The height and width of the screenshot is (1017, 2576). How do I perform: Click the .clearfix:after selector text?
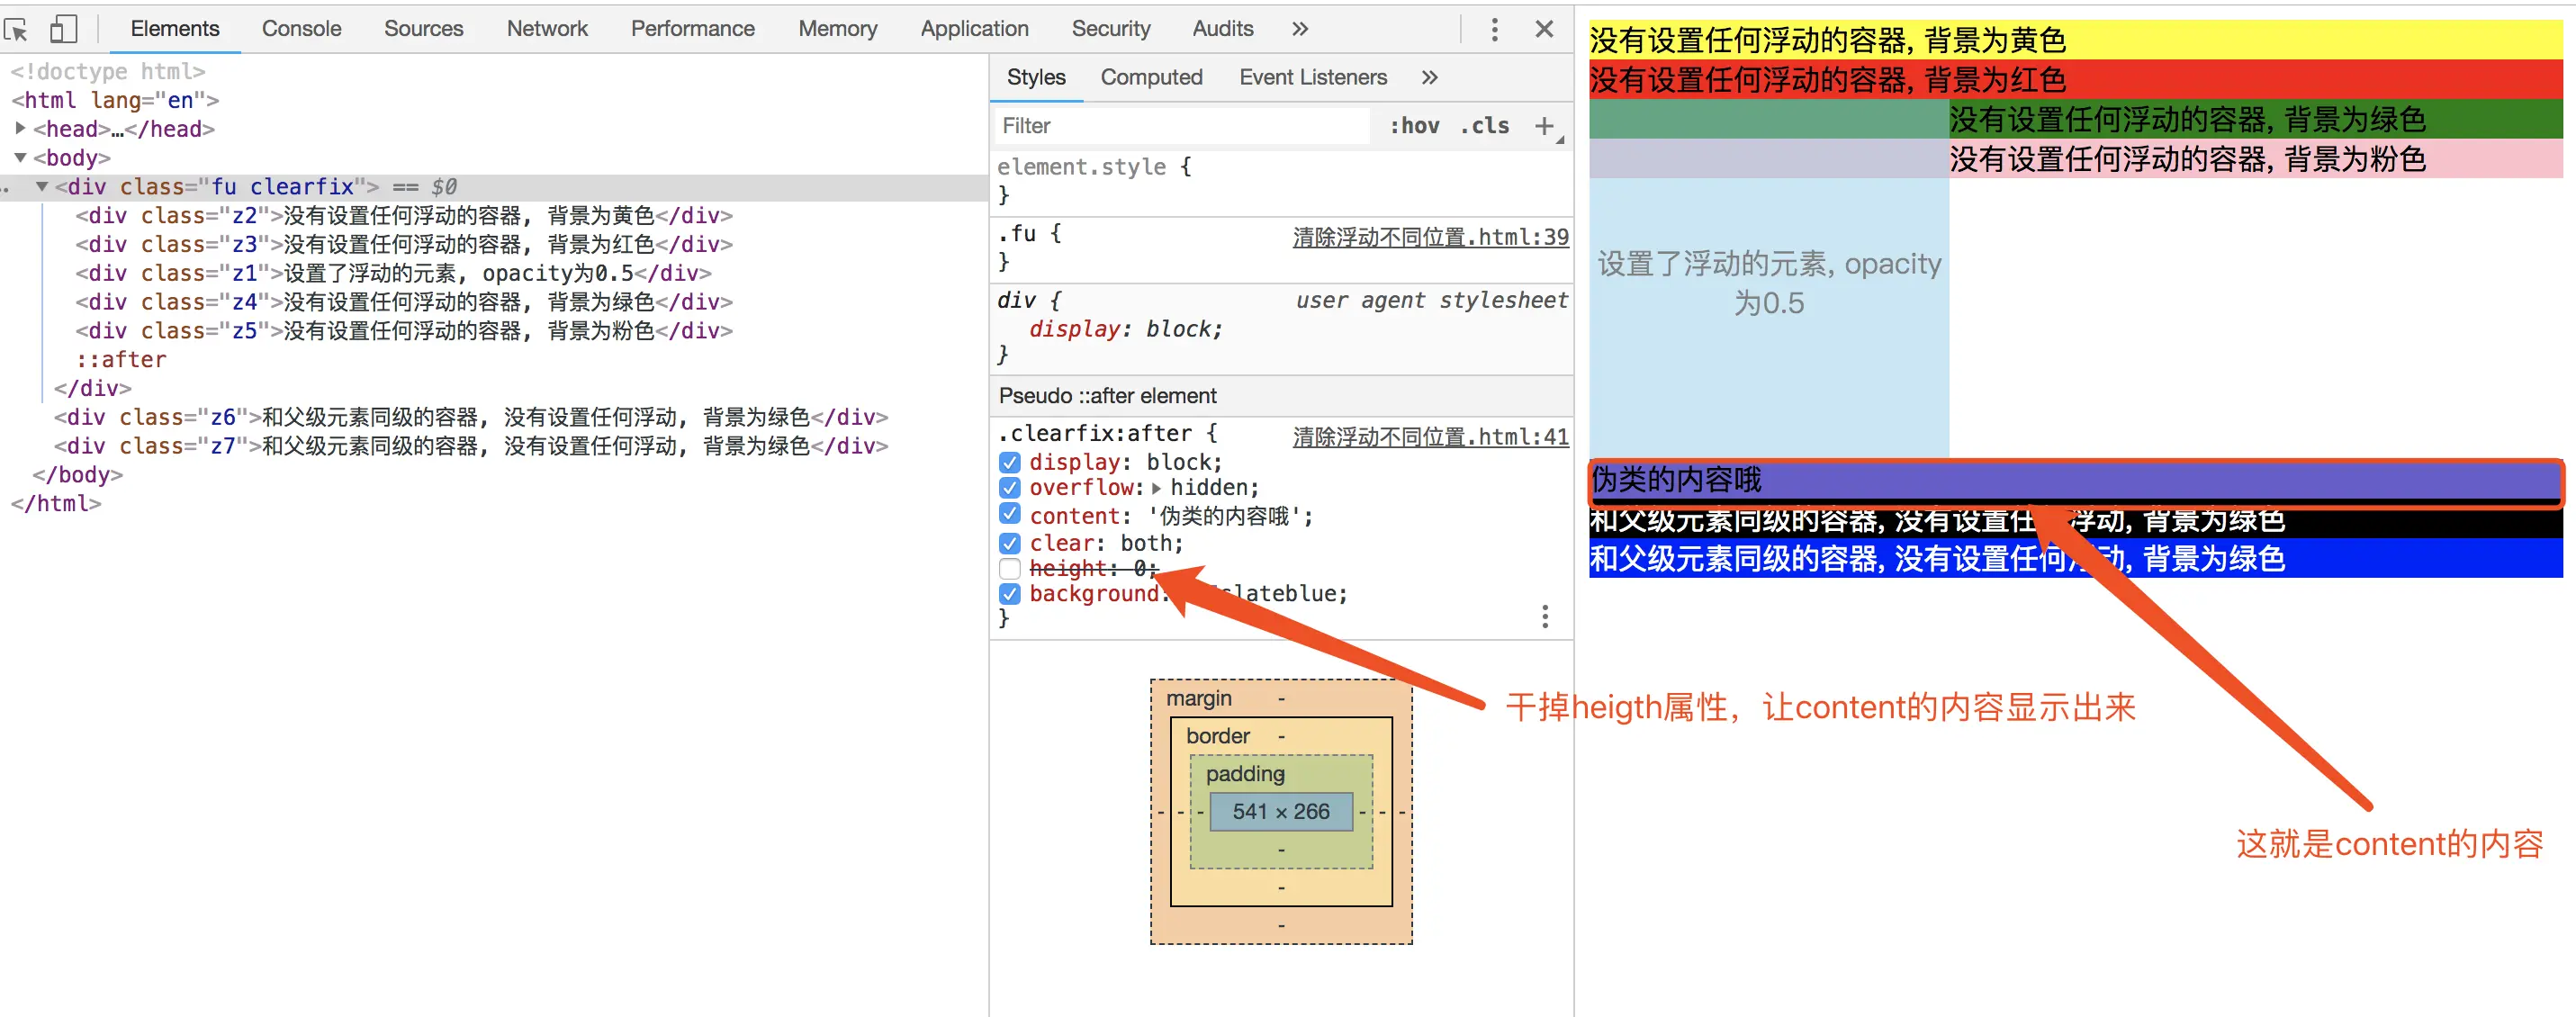[1095, 433]
